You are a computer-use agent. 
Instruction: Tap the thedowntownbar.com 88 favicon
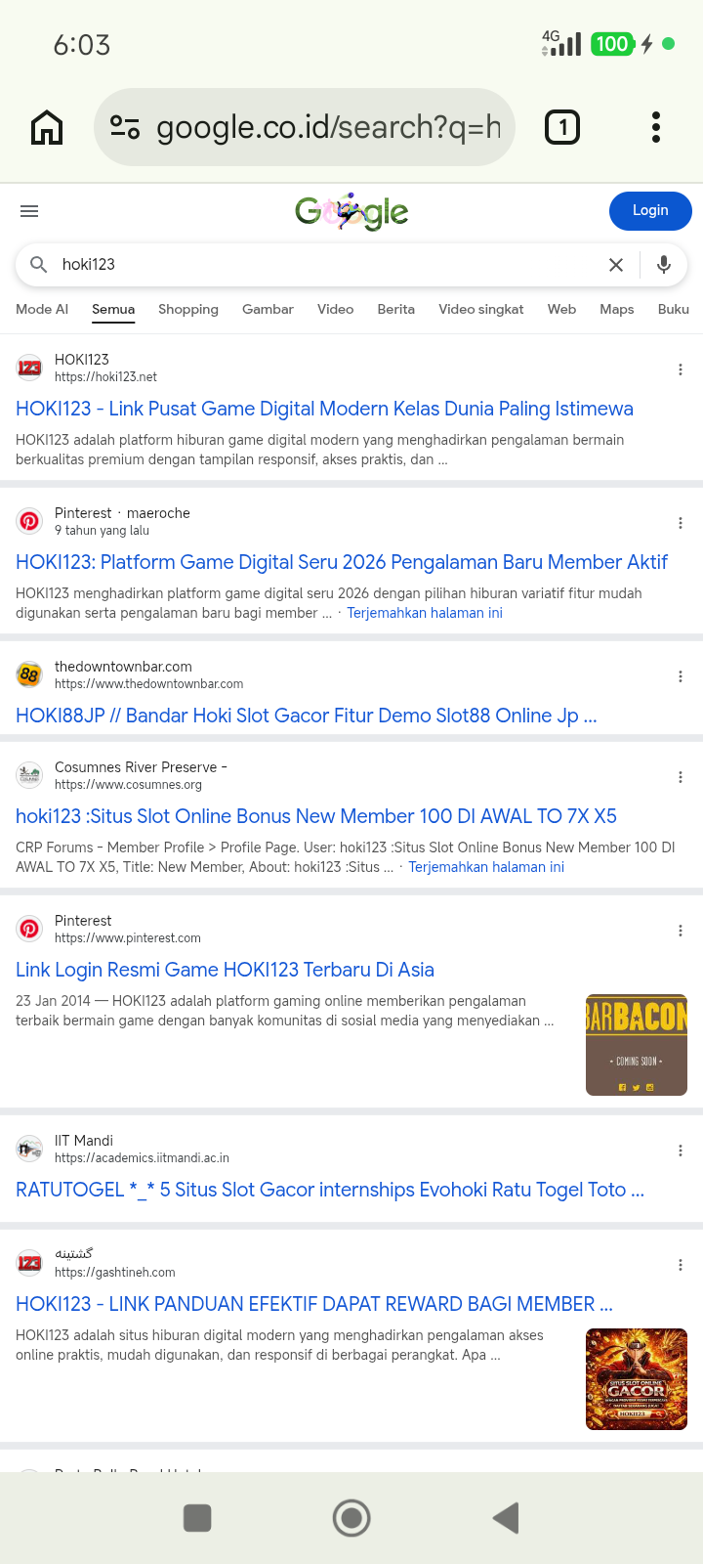tap(29, 674)
